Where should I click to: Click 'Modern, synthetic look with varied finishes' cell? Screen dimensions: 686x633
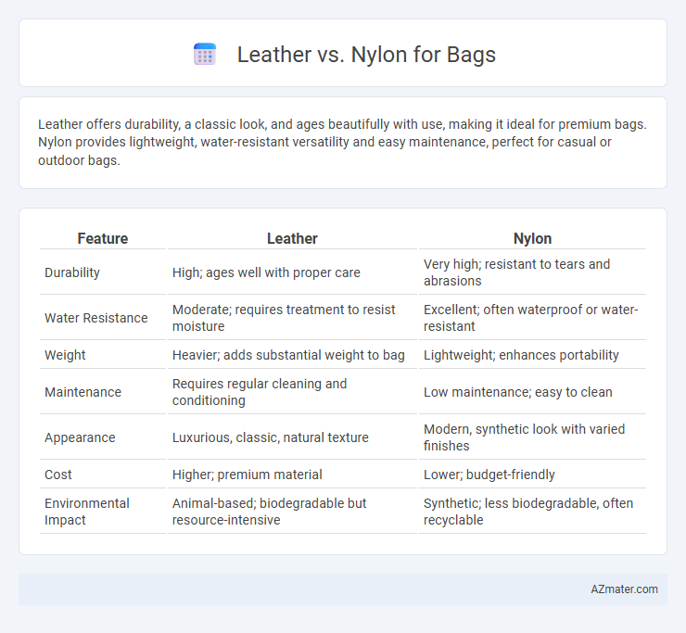(x=532, y=437)
